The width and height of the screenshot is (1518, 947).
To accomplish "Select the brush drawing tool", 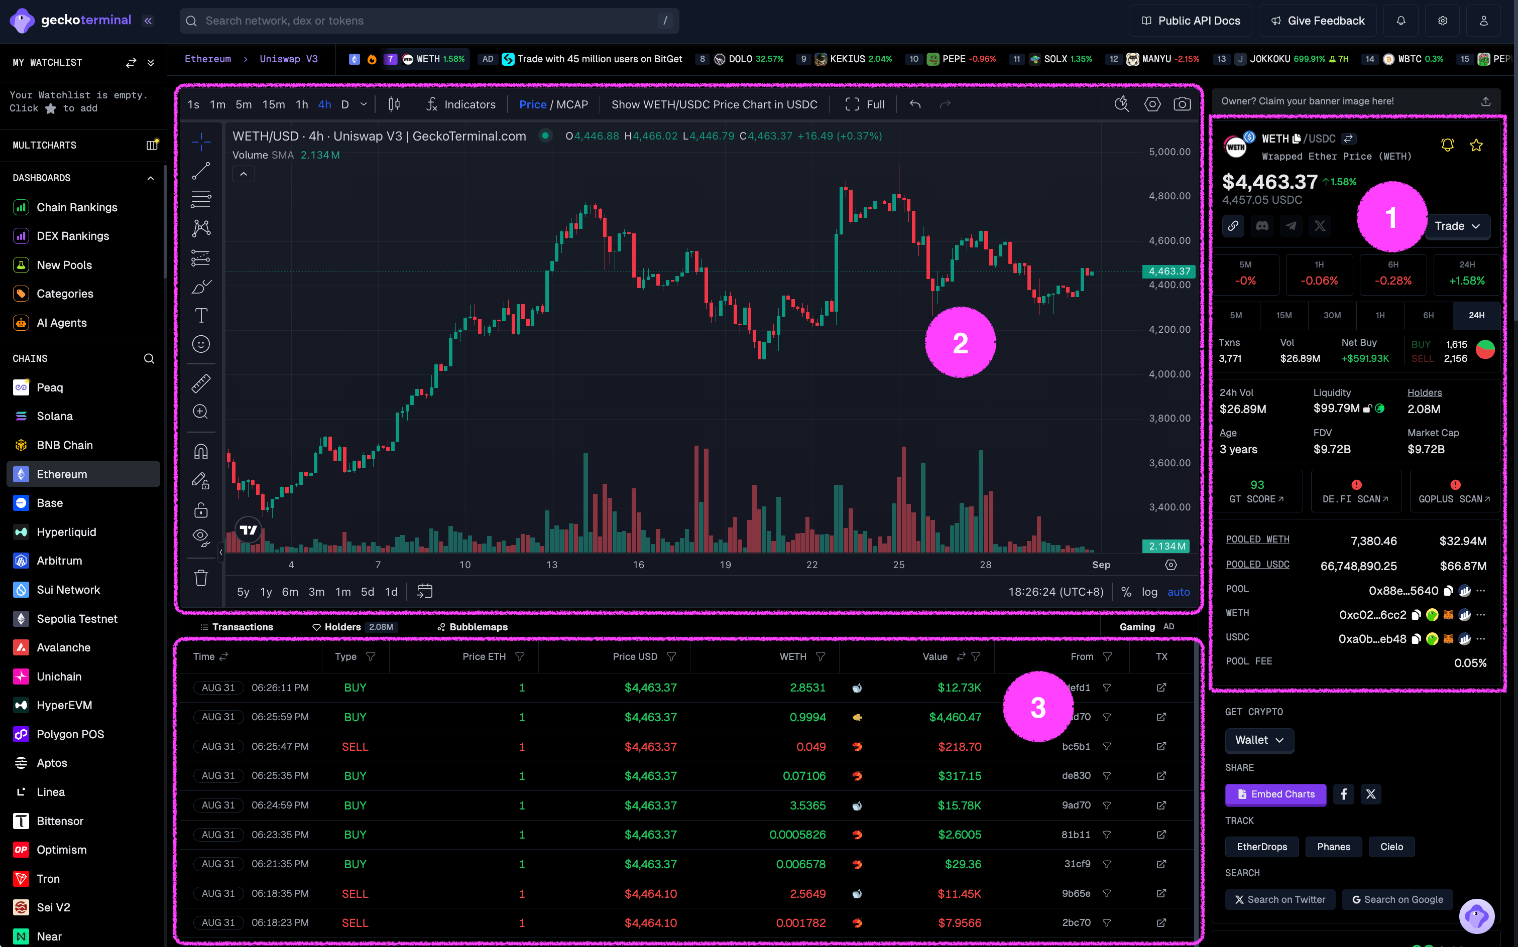I will coord(201,286).
